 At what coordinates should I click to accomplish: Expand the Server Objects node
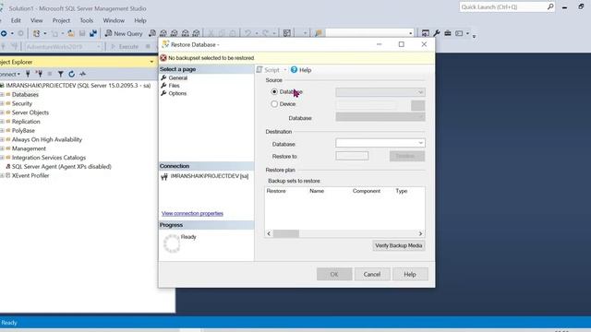tap(2, 113)
